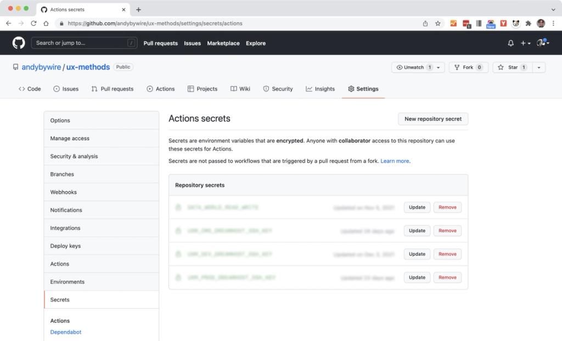Open Issues in top navigation bar

click(x=193, y=43)
